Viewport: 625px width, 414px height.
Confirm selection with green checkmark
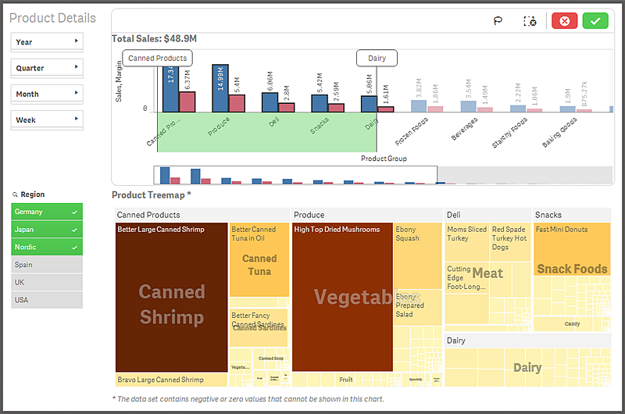point(595,21)
